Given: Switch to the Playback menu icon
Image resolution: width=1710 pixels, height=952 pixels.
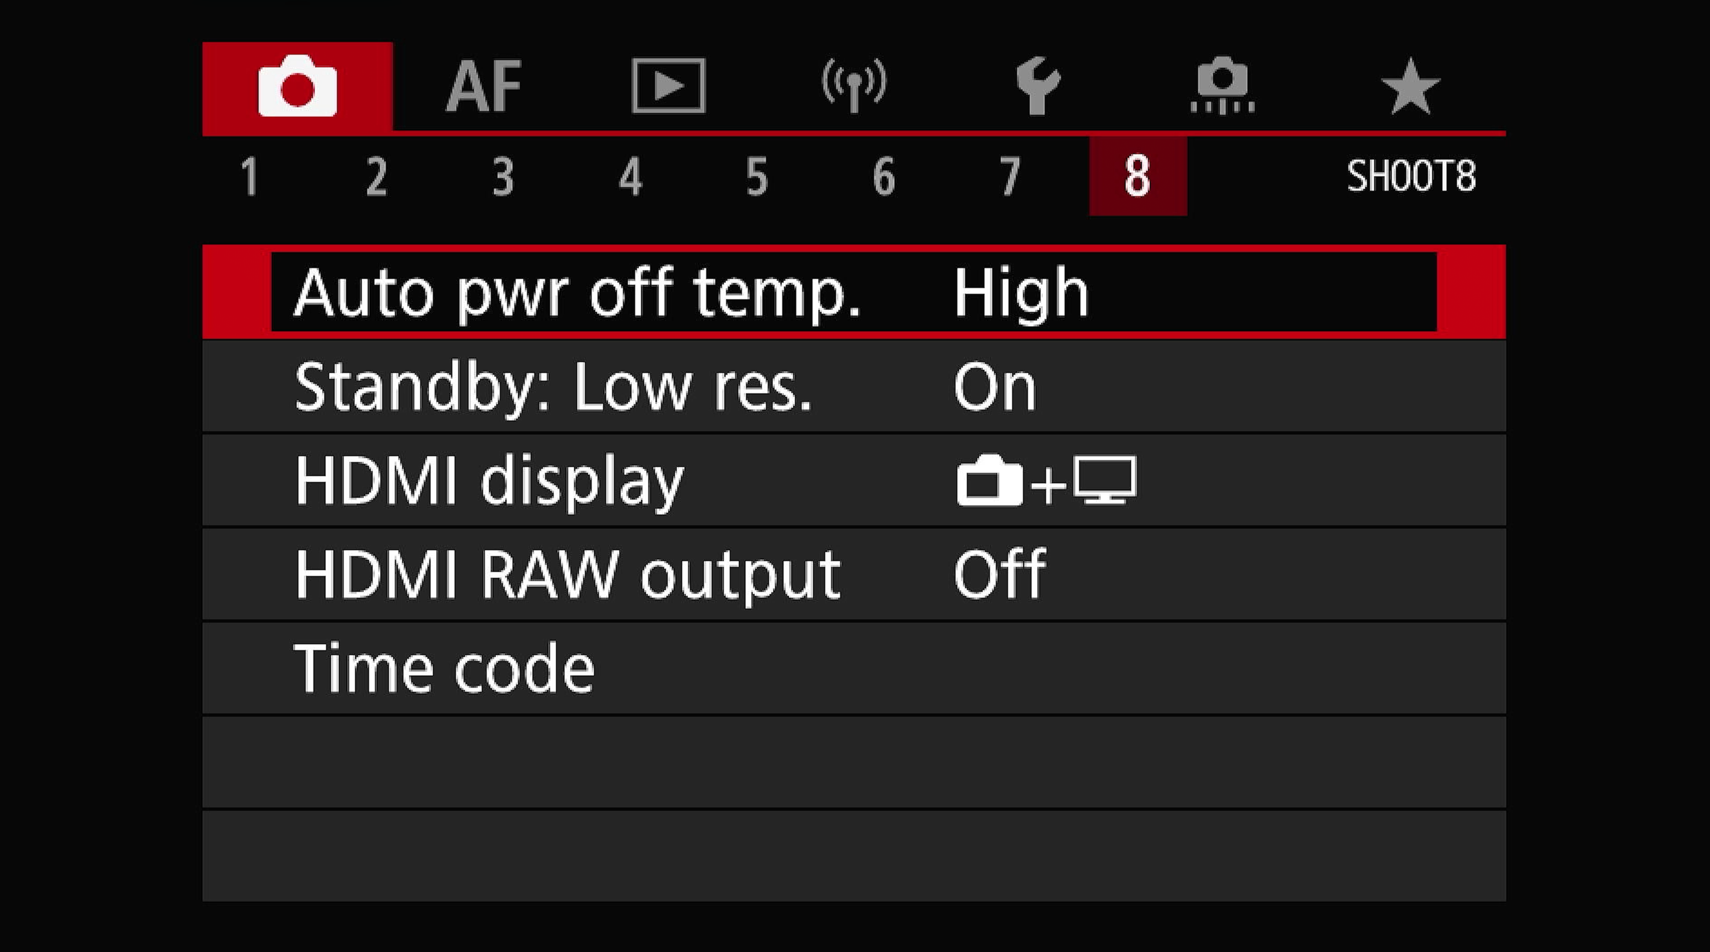Looking at the screenshot, I should click(x=669, y=87).
